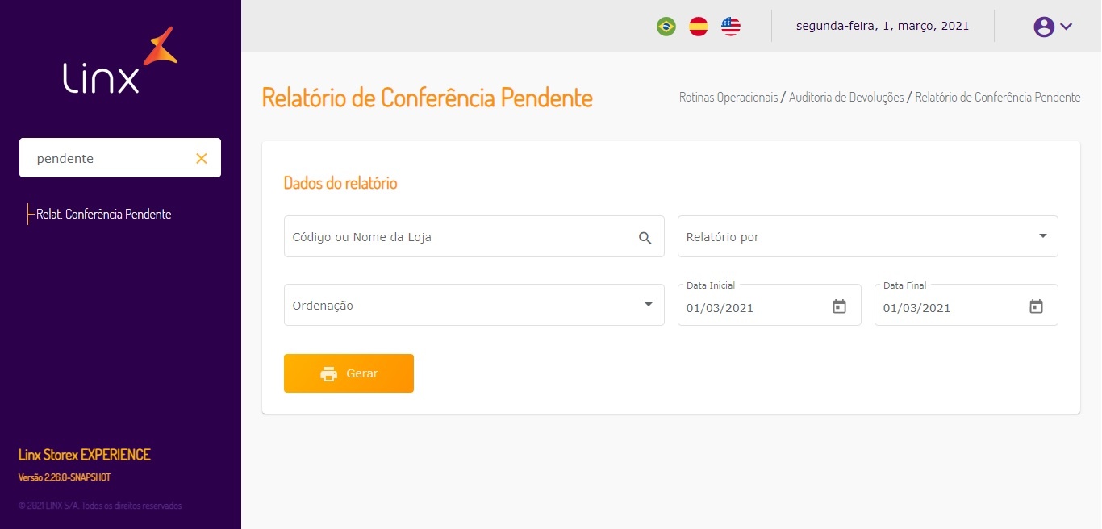Focus the Código ou Nome da Loja field
Screen dimensions: 1102x529
point(460,237)
